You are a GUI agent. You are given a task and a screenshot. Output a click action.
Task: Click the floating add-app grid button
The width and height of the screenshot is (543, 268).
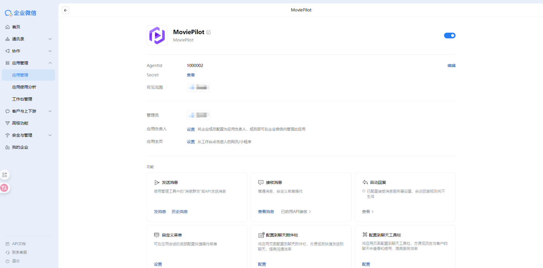pos(5,175)
